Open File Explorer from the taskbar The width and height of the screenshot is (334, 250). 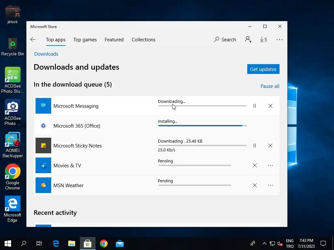pos(71,243)
